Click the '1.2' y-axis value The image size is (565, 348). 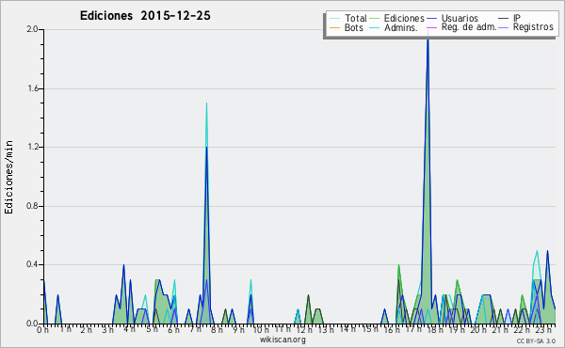coord(32,147)
